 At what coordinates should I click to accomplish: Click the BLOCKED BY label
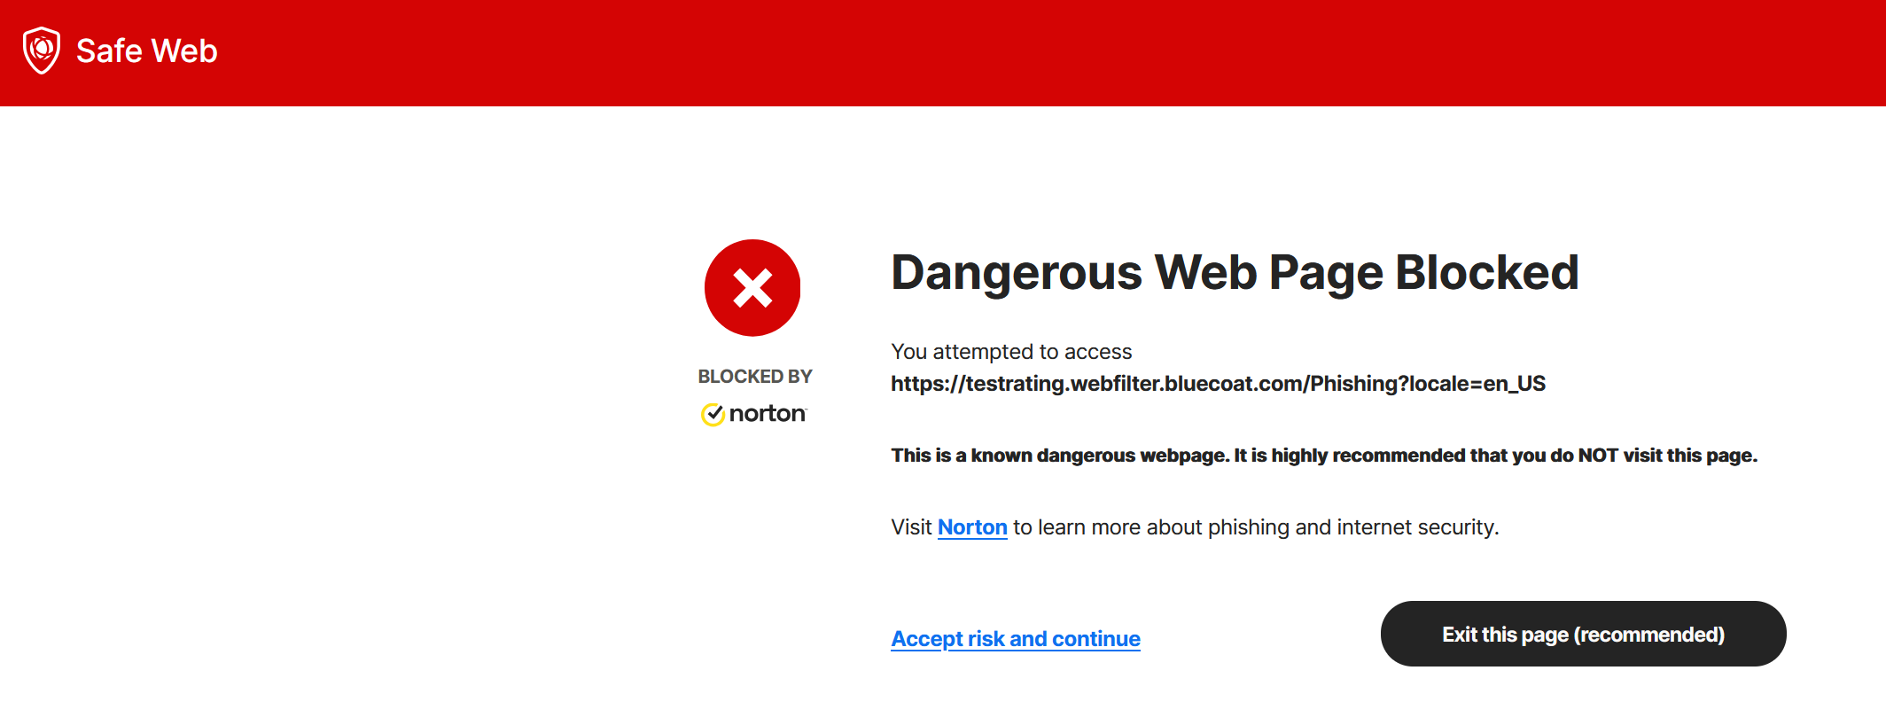(x=755, y=377)
